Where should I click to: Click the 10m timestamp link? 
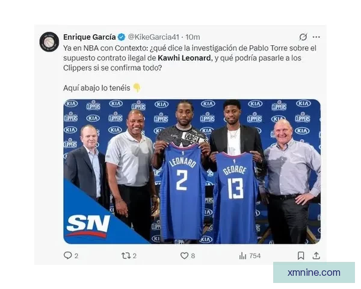click(193, 37)
